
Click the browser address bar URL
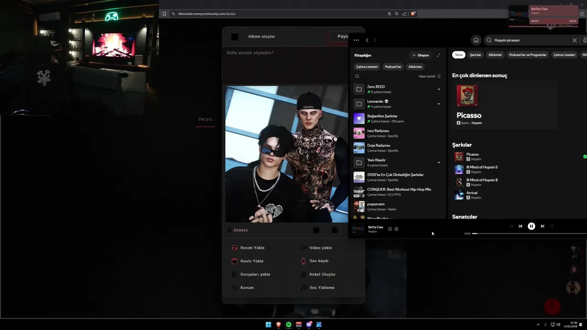pos(207,14)
